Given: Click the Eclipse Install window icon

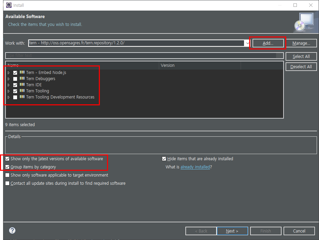Looking at the screenshot, I should coord(9,5).
